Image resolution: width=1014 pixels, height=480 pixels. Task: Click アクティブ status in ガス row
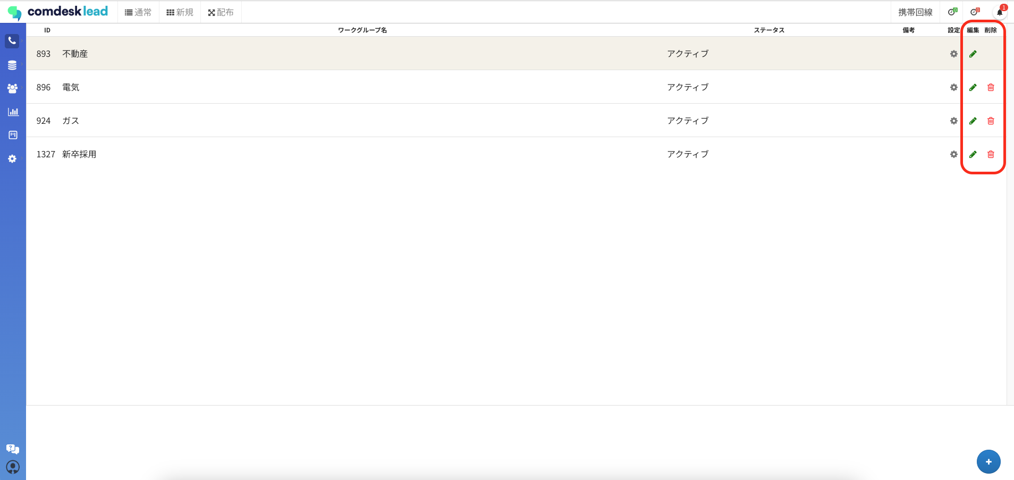tap(688, 121)
